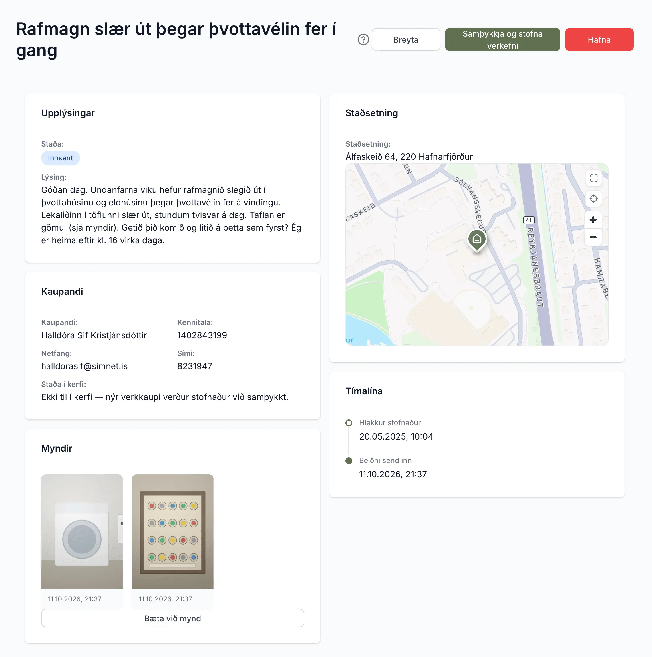Click the route 41 road badge

point(529,220)
